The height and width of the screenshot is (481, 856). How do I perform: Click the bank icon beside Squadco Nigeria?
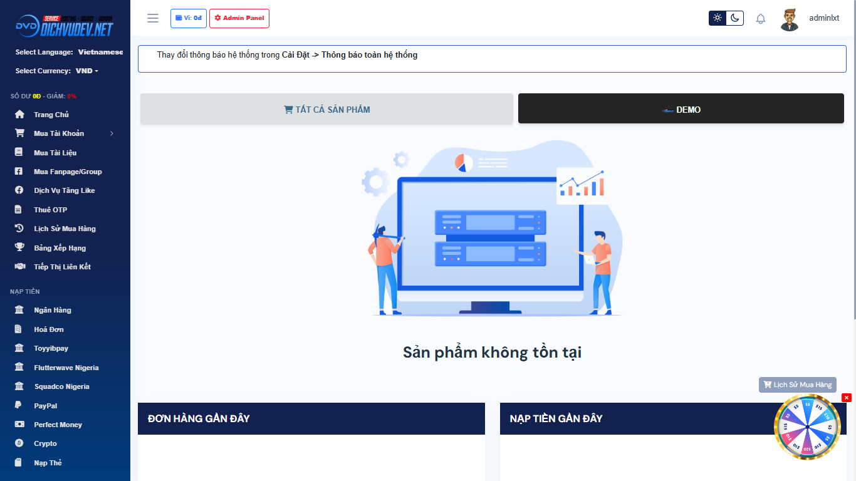19,386
